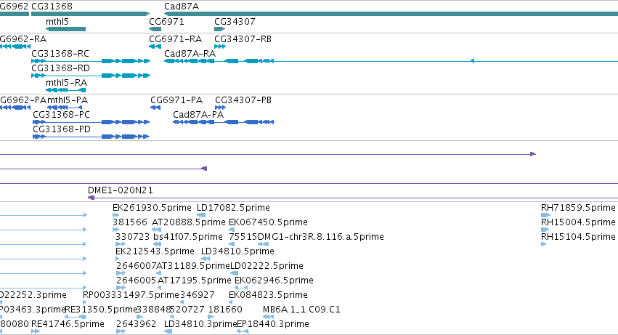Screen dimensions: 618x335
Task: Click the CG34307 gene label
Action: coord(235,22)
